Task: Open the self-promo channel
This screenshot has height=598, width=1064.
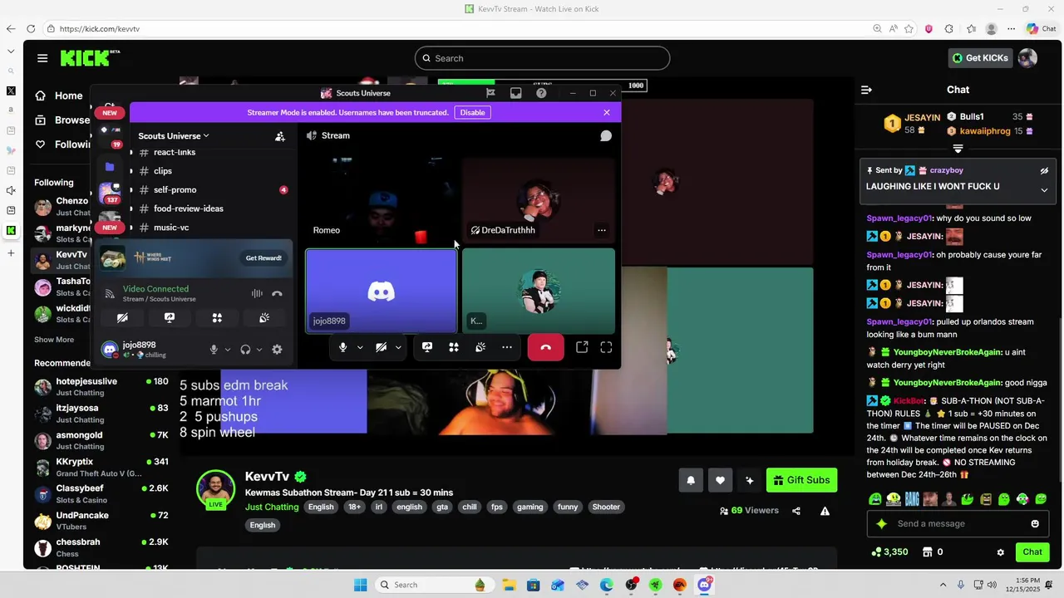Action: coord(175,189)
